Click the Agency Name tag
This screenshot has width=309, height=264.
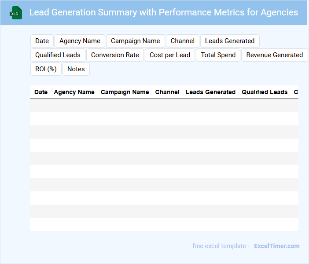(x=80, y=41)
